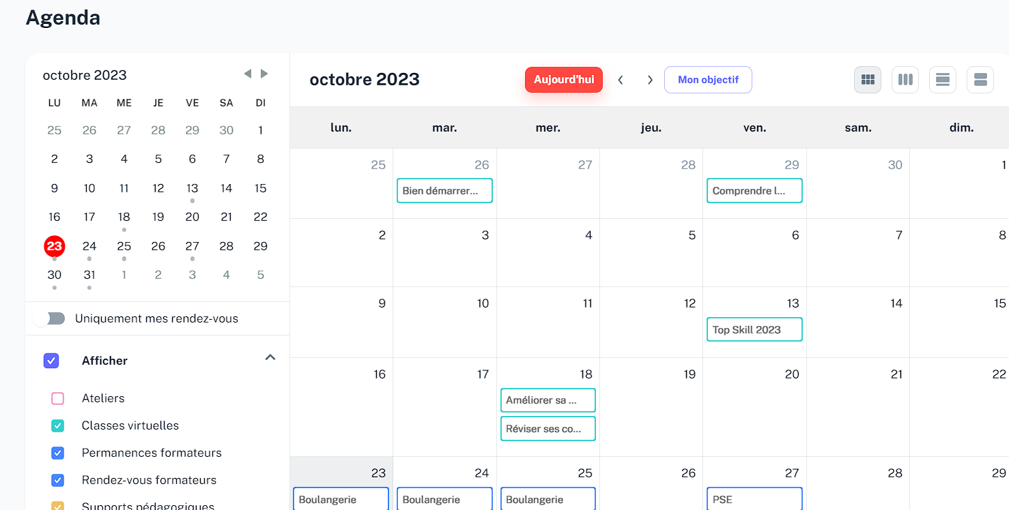1009x510 pixels.
Task: Select the two-row day view icon
Action: click(x=980, y=80)
